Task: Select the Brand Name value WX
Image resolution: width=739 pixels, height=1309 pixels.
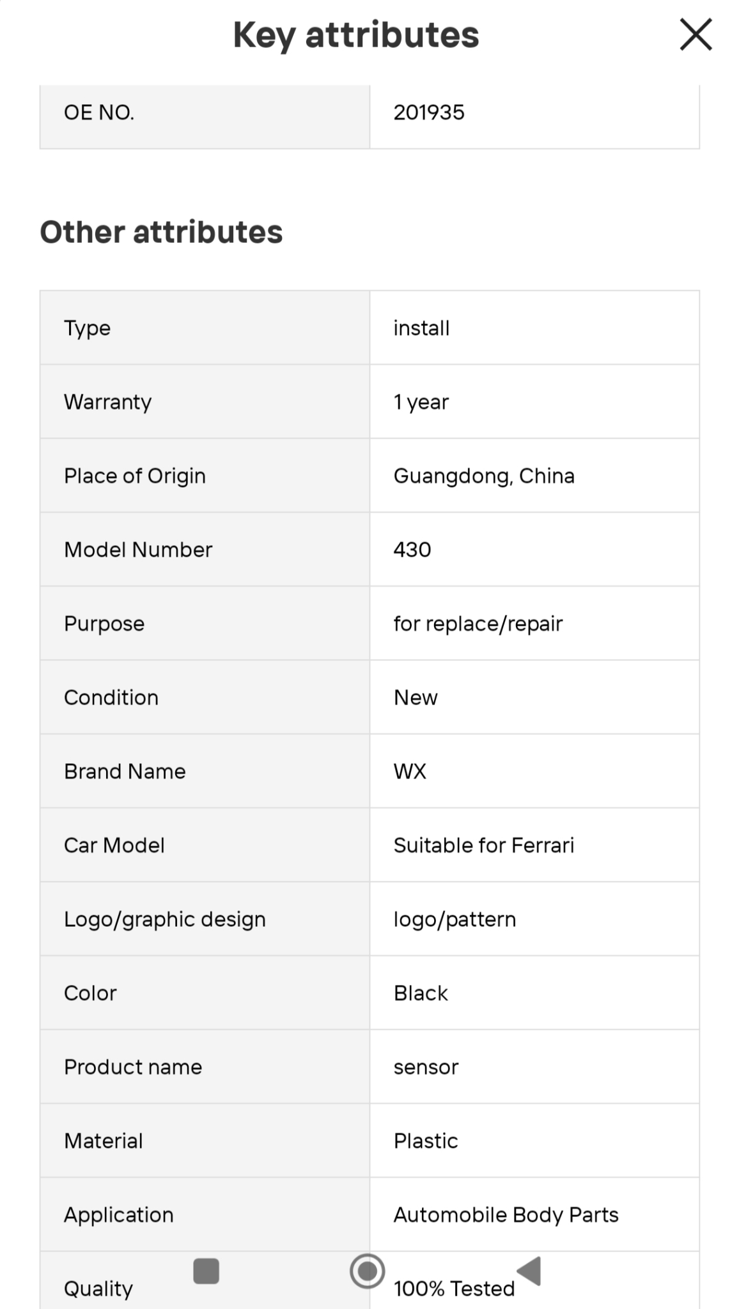Action: click(410, 771)
